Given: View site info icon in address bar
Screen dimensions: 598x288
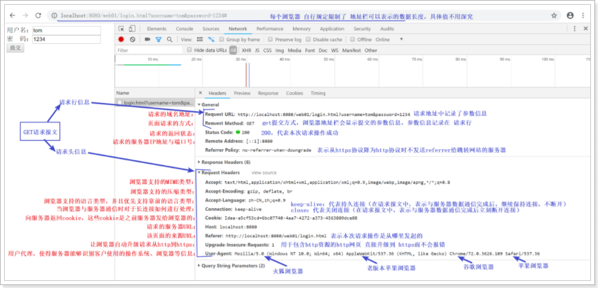Looking at the screenshot, I should (54, 15).
